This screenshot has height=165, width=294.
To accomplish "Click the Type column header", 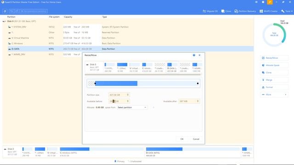I will click(x=104, y=17).
